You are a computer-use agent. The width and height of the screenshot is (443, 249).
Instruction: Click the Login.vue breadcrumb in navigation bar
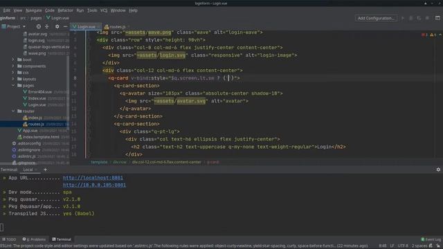[x=57, y=18]
